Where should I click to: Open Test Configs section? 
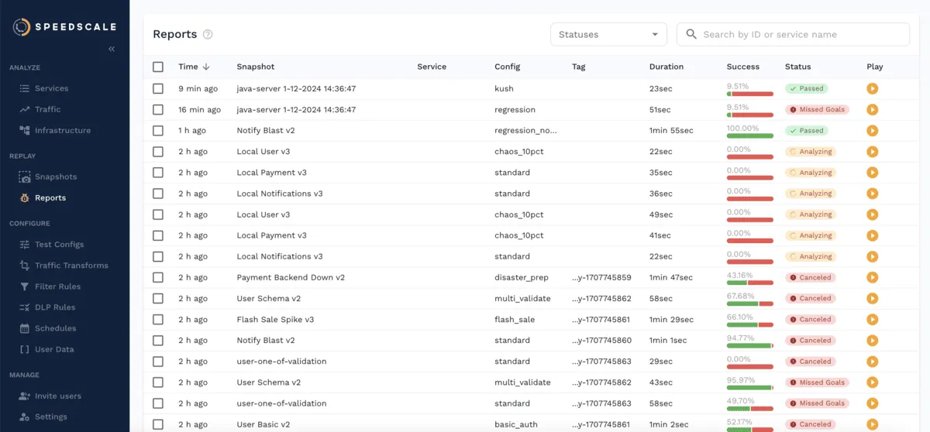pos(59,244)
